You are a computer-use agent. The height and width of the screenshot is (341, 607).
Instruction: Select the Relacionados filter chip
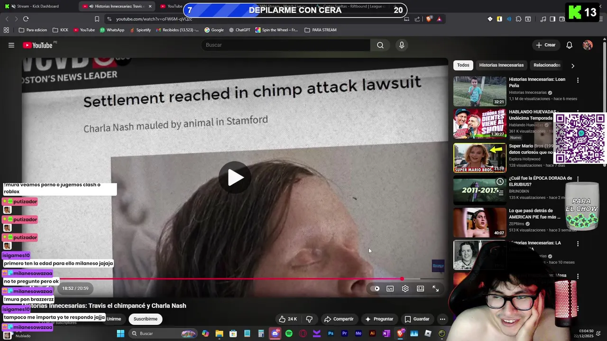click(x=547, y=65)
